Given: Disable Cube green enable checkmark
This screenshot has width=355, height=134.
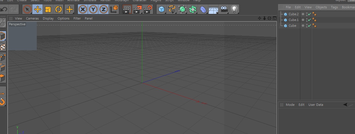Looking at the screenshot, I should 310,25.
